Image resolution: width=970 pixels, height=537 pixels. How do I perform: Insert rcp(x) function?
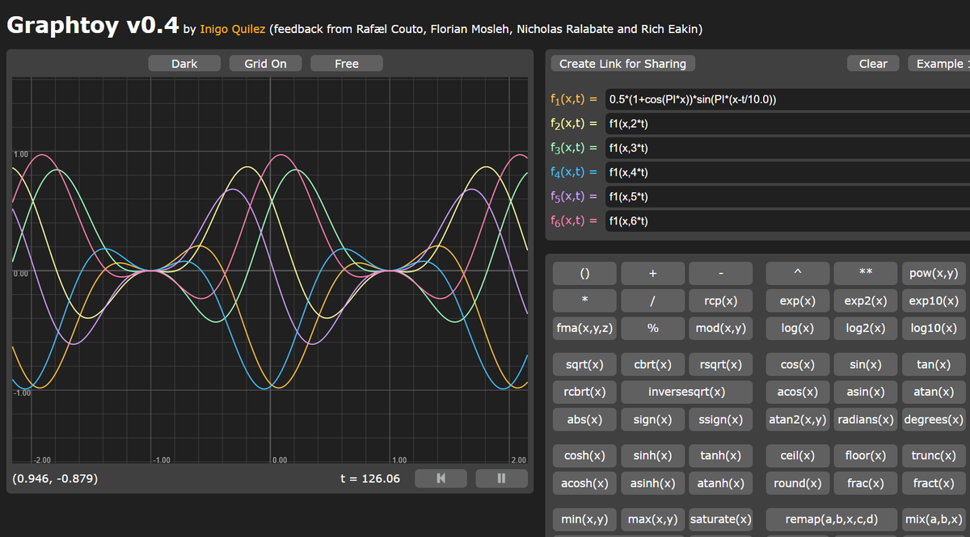pyautogui.click(x=720, y=300)
